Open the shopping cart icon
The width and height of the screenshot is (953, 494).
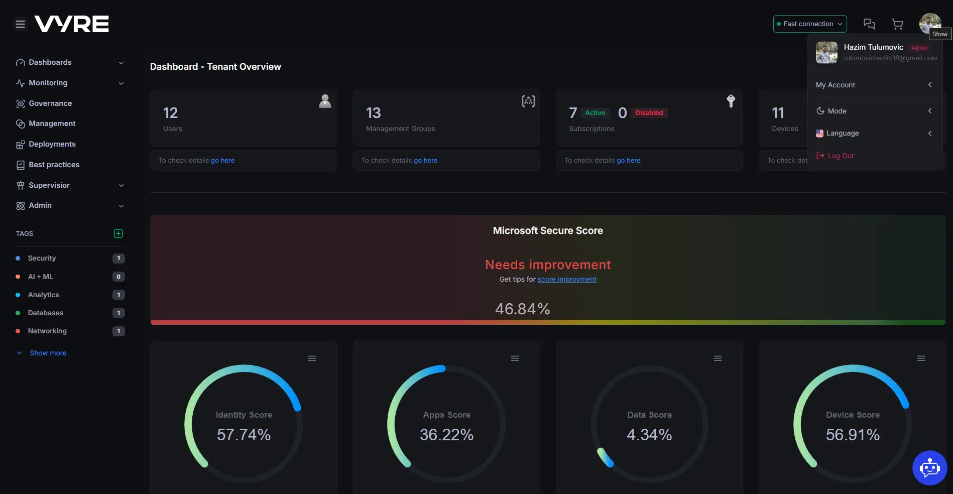[897, 24]
